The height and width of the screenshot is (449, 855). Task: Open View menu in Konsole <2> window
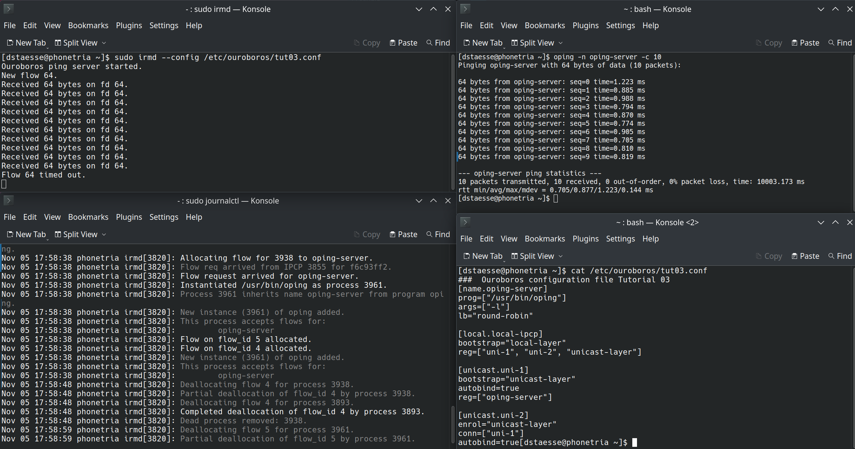pos(509,239)
